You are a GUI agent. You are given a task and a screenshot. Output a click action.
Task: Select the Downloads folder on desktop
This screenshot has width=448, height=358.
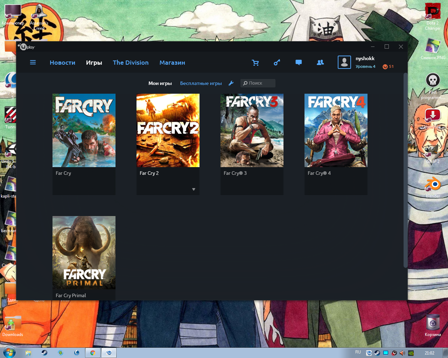(x=13, y=326)
